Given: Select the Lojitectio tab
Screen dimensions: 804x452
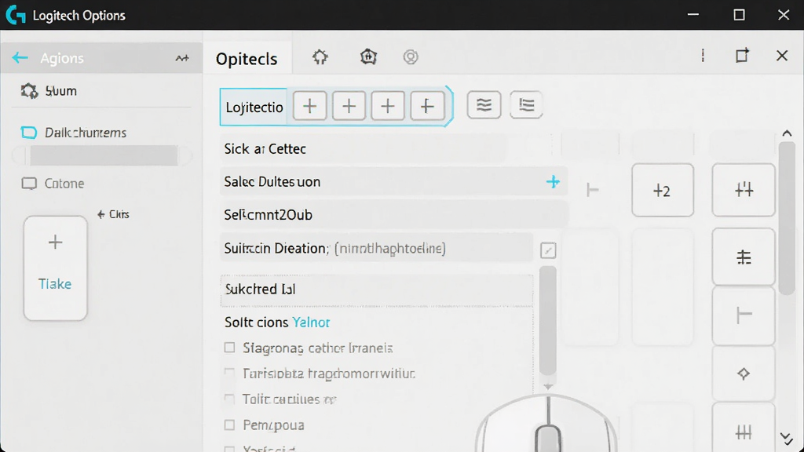Looking at the screenshot, I should point(254,107).
